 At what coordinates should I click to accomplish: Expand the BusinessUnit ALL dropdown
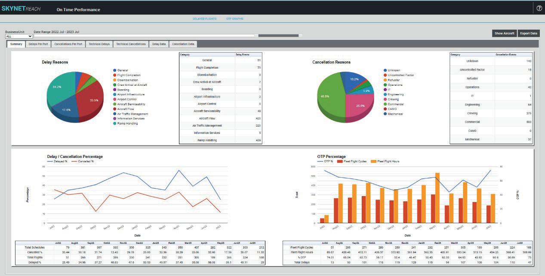pyautogui.click(x=19, y=36)
